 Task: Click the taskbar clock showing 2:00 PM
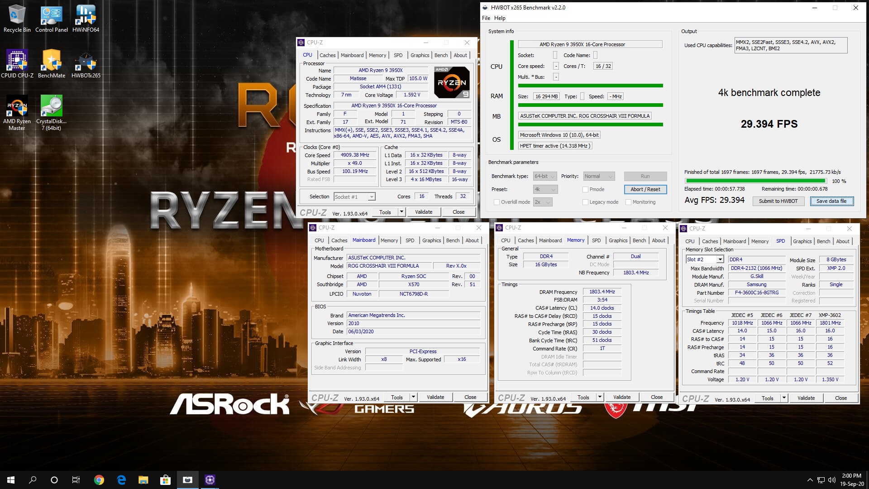coord(852,480)
